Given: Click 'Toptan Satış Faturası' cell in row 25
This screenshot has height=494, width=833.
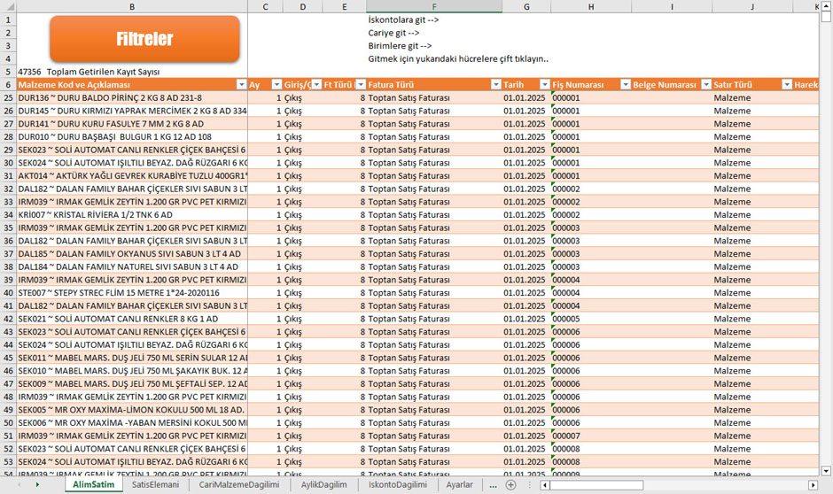Looking at the screenshot, I should 434,97.
